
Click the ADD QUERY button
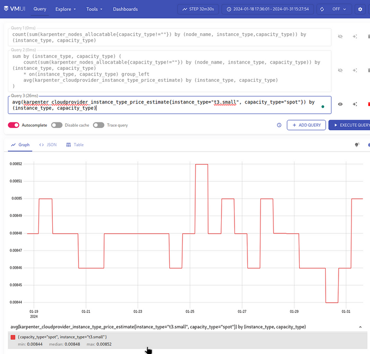(x=306, y=125)
